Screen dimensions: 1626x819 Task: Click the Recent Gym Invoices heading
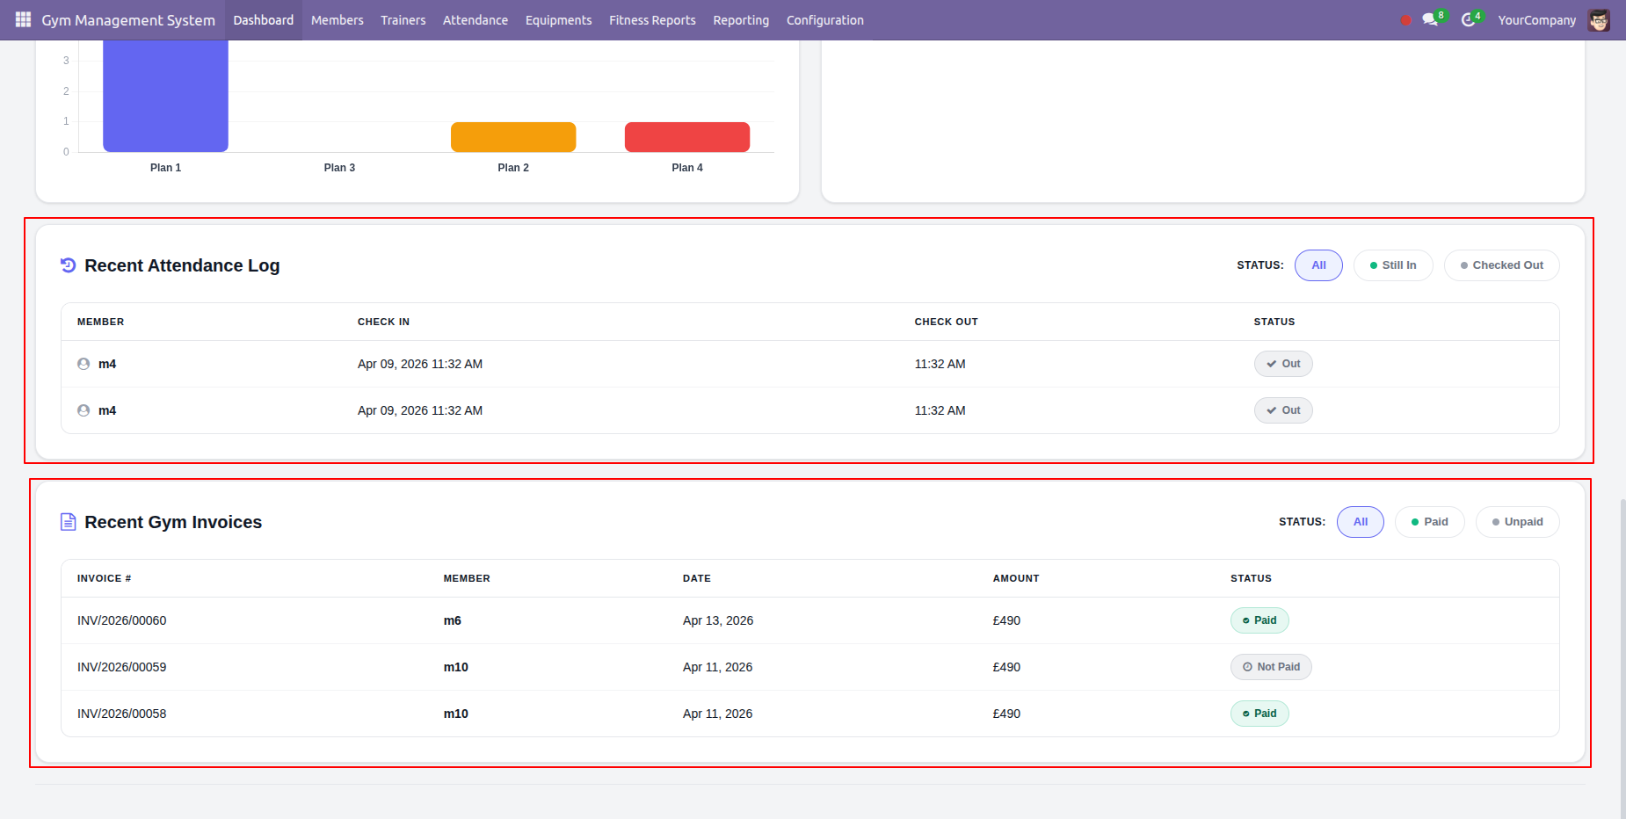click(x=173, y=522)
